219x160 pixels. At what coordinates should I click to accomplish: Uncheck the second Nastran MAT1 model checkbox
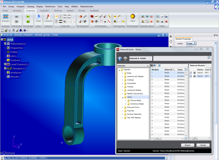pos(191,76)
